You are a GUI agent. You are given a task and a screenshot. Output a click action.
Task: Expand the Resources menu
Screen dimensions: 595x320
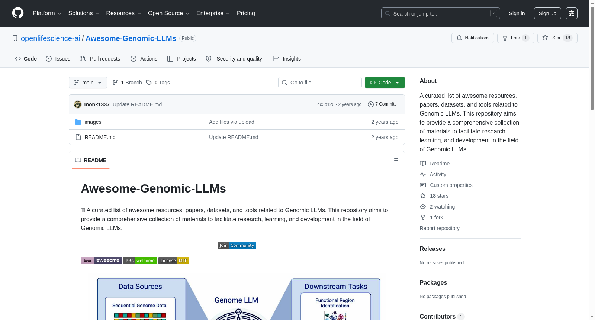[123, 13]
